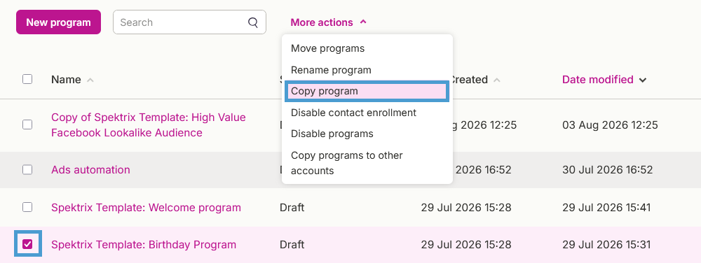Click the Date modified sort chevron

pos(643,80)
